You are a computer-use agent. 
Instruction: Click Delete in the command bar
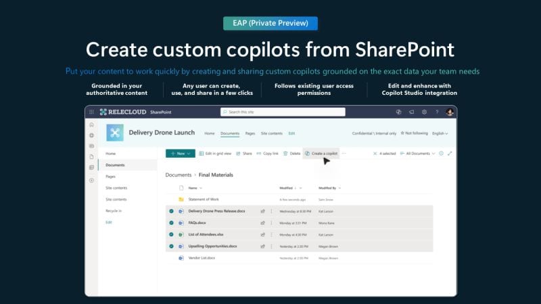(292, 154)
